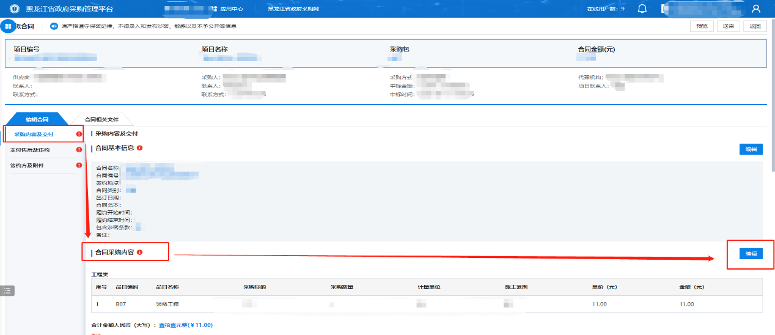The image size is (775, 335).
Task: Click the 退回 button
Action: (x=755, y=26)
